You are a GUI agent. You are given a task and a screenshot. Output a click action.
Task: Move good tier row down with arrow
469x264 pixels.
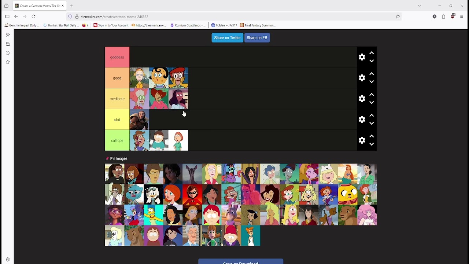pyautogui.click(x=372, y=82)
